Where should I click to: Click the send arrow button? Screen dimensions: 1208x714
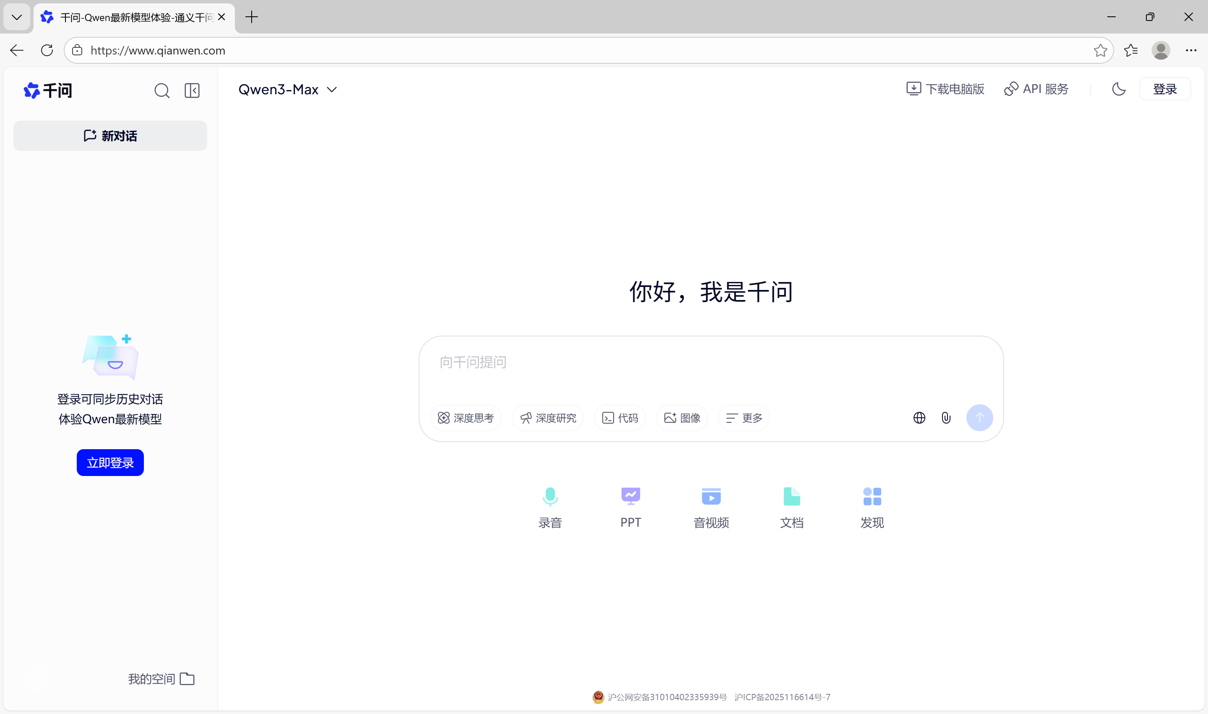click(979, 418)
